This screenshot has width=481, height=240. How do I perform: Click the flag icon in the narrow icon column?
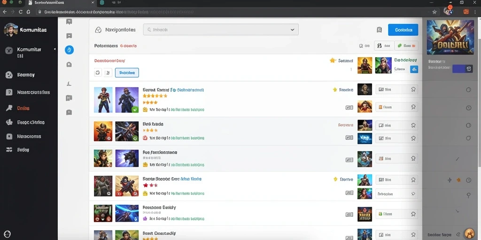tap(69, 98)
